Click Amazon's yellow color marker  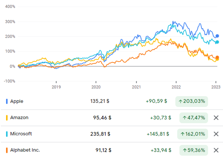[x=7, y=118]
